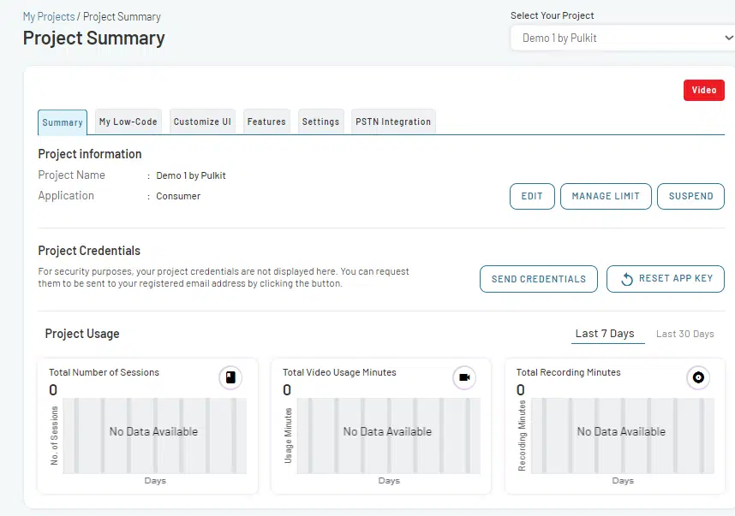The width and height of the screenshot is (735, 516).
Task: Click the recording disc icon in Recording Minutes card
Action: point(698,377)
